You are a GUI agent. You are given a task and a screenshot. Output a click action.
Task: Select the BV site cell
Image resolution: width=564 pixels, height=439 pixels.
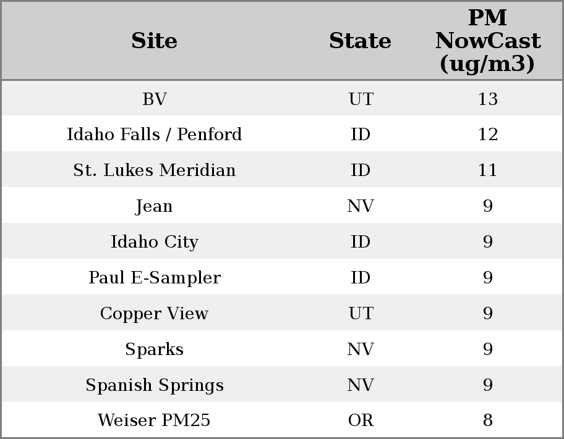coord(154,99)
